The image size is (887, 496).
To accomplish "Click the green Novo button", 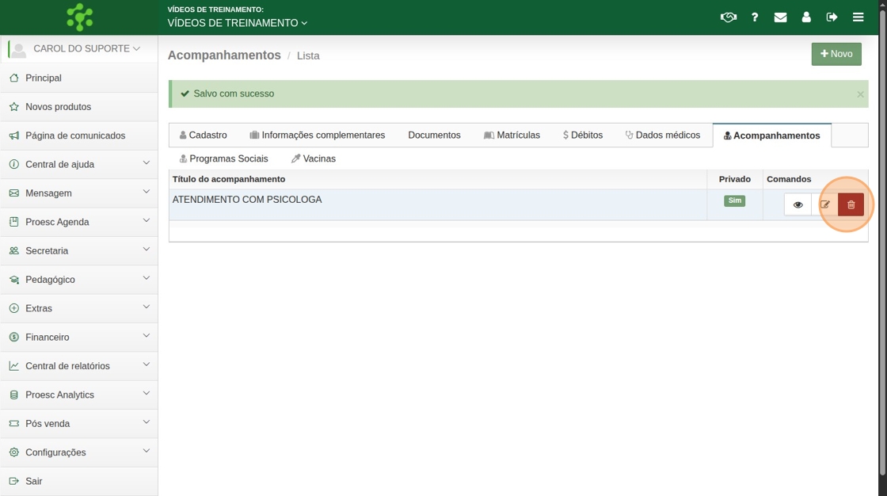I will coord(836,54).
